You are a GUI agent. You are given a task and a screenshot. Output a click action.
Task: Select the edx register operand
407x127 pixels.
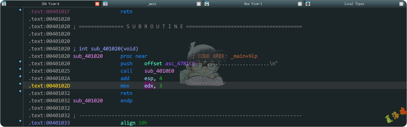pos(149,86)
